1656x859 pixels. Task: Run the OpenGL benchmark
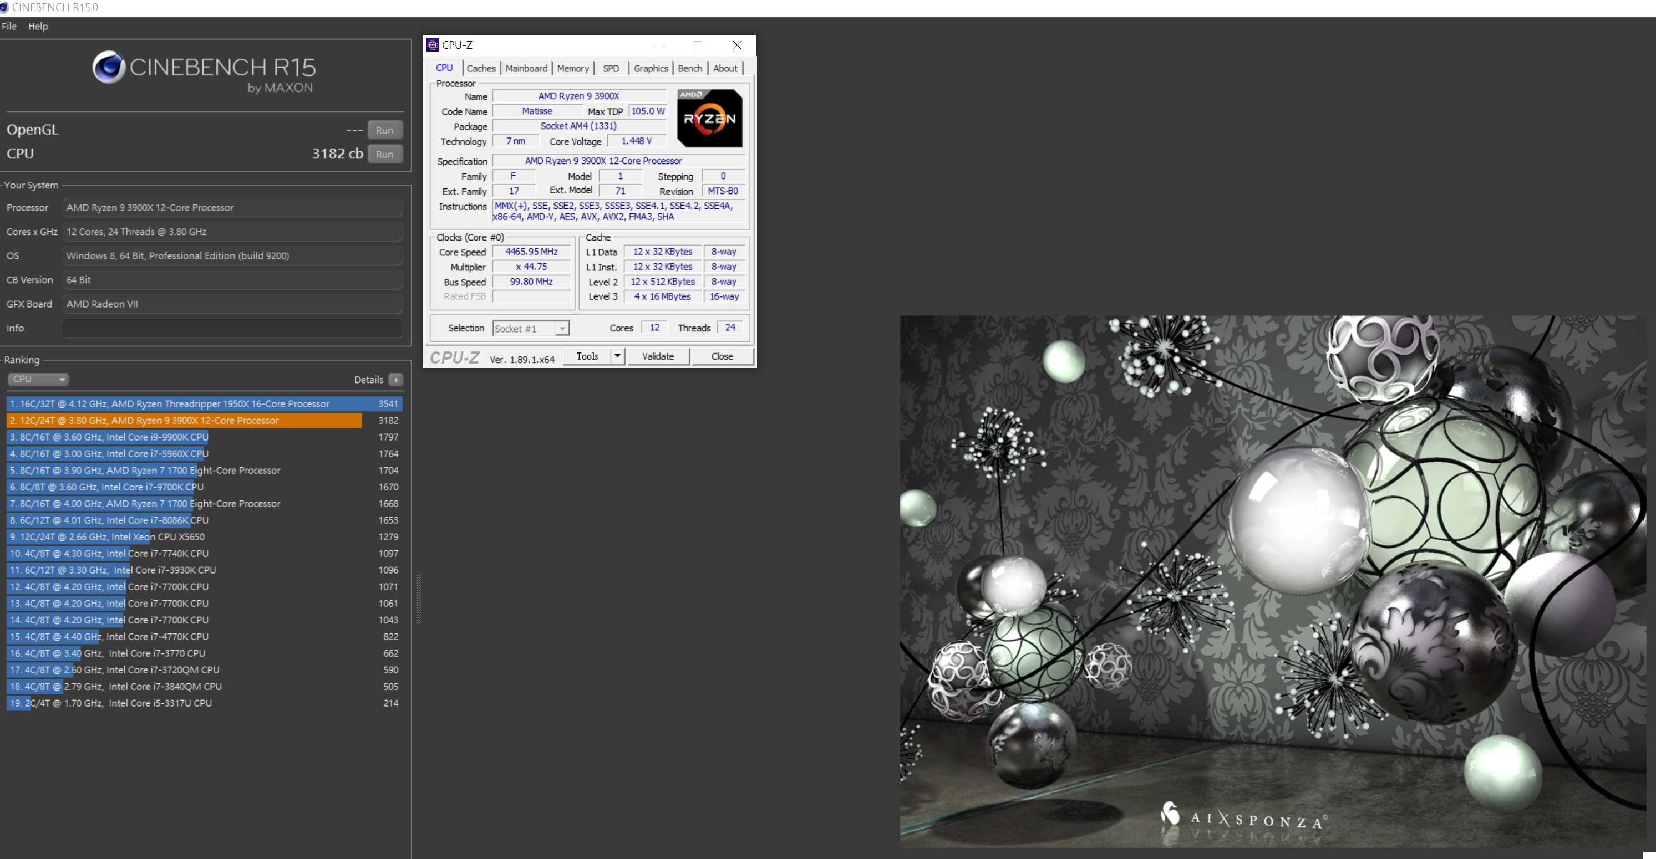coord(384,130)
